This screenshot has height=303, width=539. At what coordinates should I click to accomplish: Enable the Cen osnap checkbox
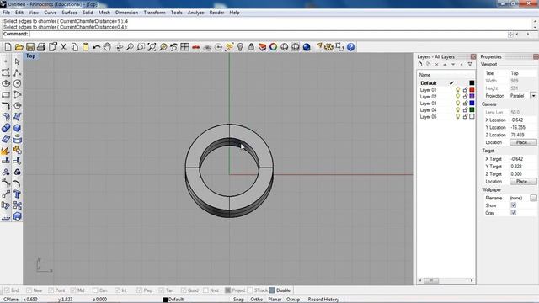95,290
